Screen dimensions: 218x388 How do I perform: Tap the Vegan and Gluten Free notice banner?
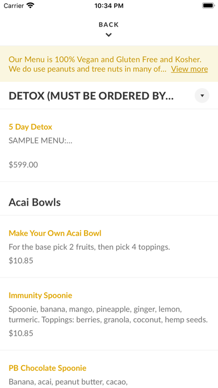(109, 64)
